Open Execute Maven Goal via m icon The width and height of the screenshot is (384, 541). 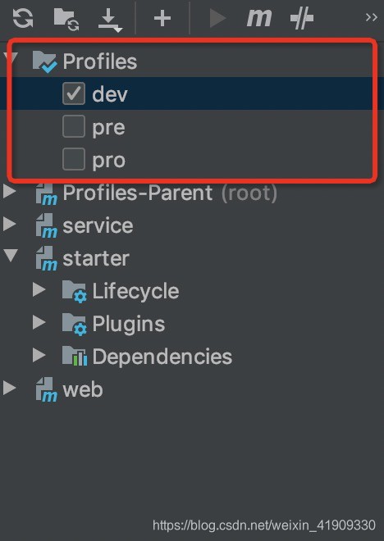pos(259,18)
